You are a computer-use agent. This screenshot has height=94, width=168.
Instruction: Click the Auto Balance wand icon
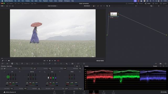(x=5, y=68)
